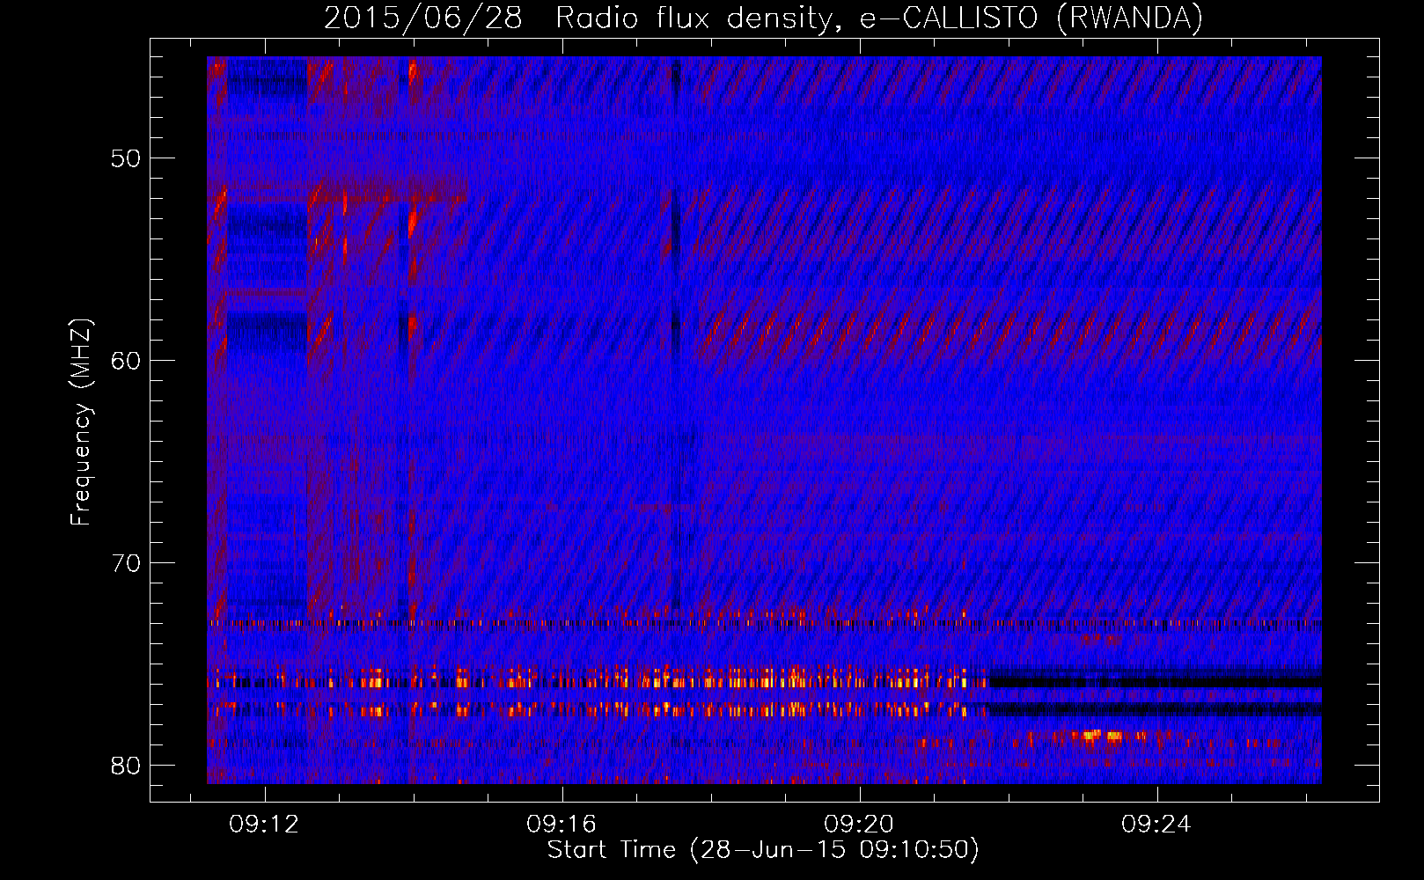Screen dimensions: 1424x880
Task: Click the 09:12 time tick label
Action: tap(264, 824)
